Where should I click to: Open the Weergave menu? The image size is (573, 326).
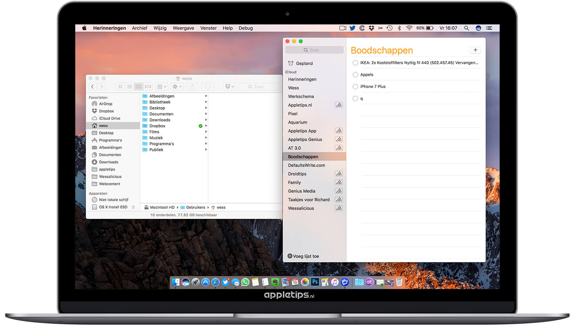183,28
